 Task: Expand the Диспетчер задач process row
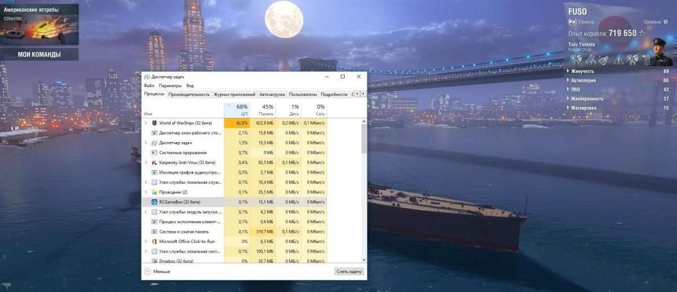pyautogui.click(x=146, y=143)
